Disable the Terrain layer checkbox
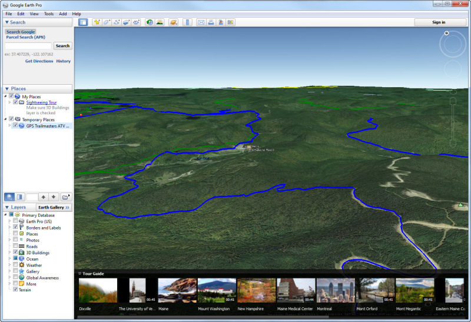This screenshot has height=322, width=471. click(x=15, y=290)
